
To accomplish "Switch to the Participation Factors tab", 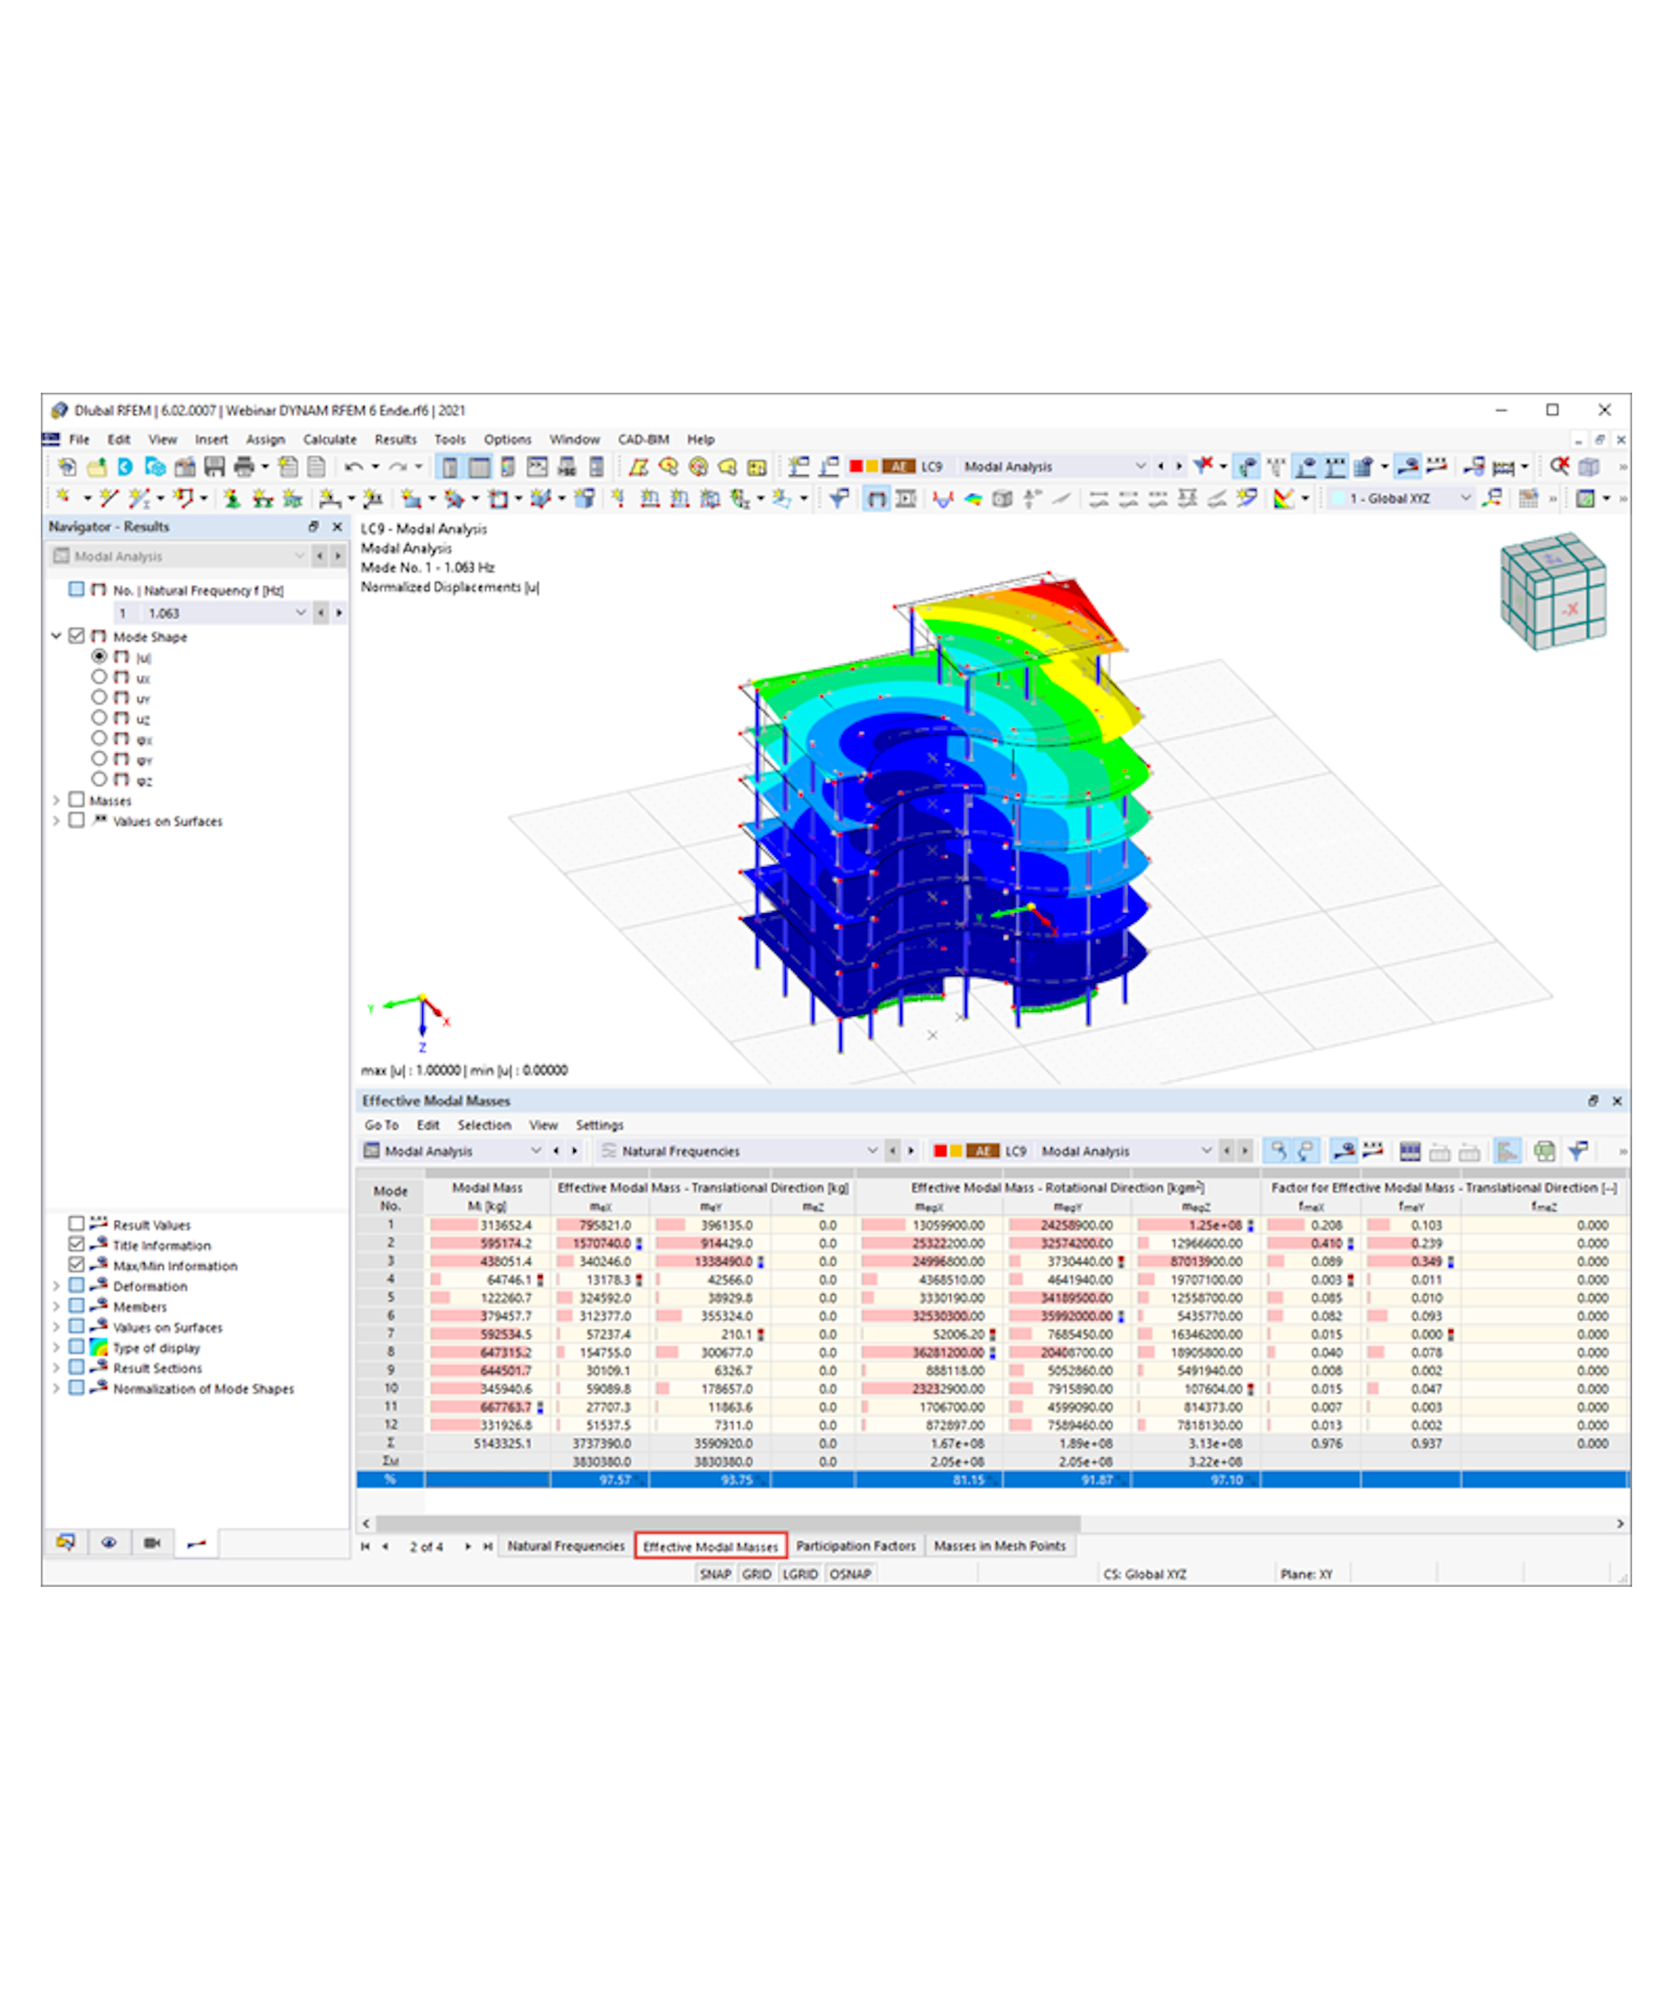I will 855,1545.
